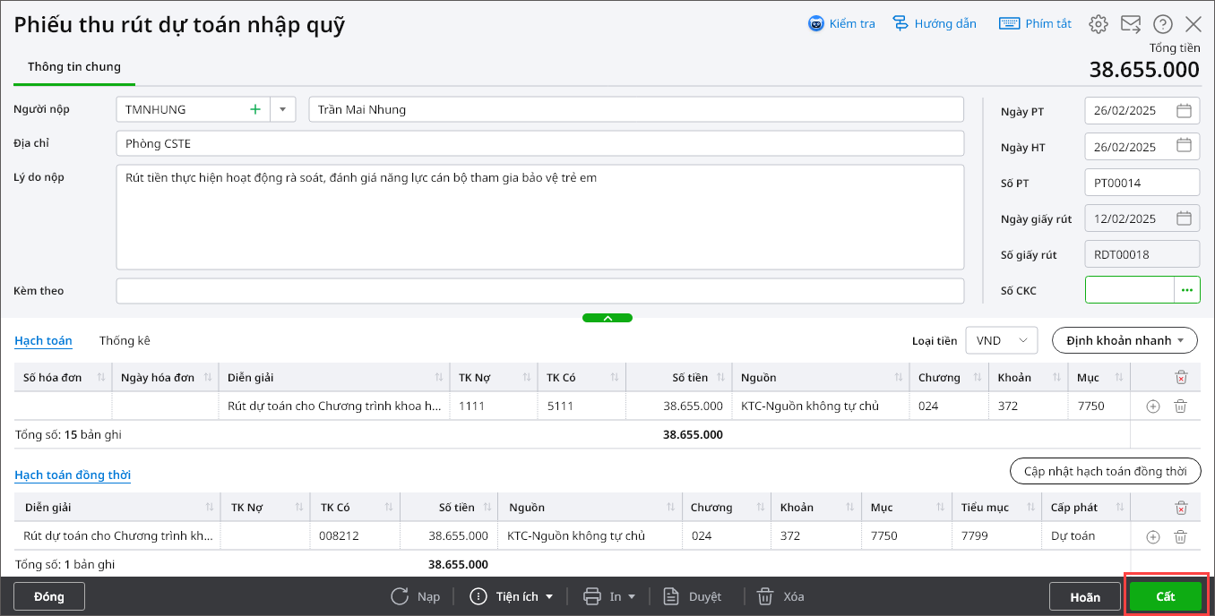The width and height of the screenshot is (1215, 616).
Task: Select the Mục 7750 cell in Hạch toán
Action: point(1099,406)
